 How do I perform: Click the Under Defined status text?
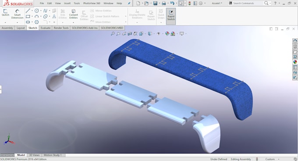219,159
